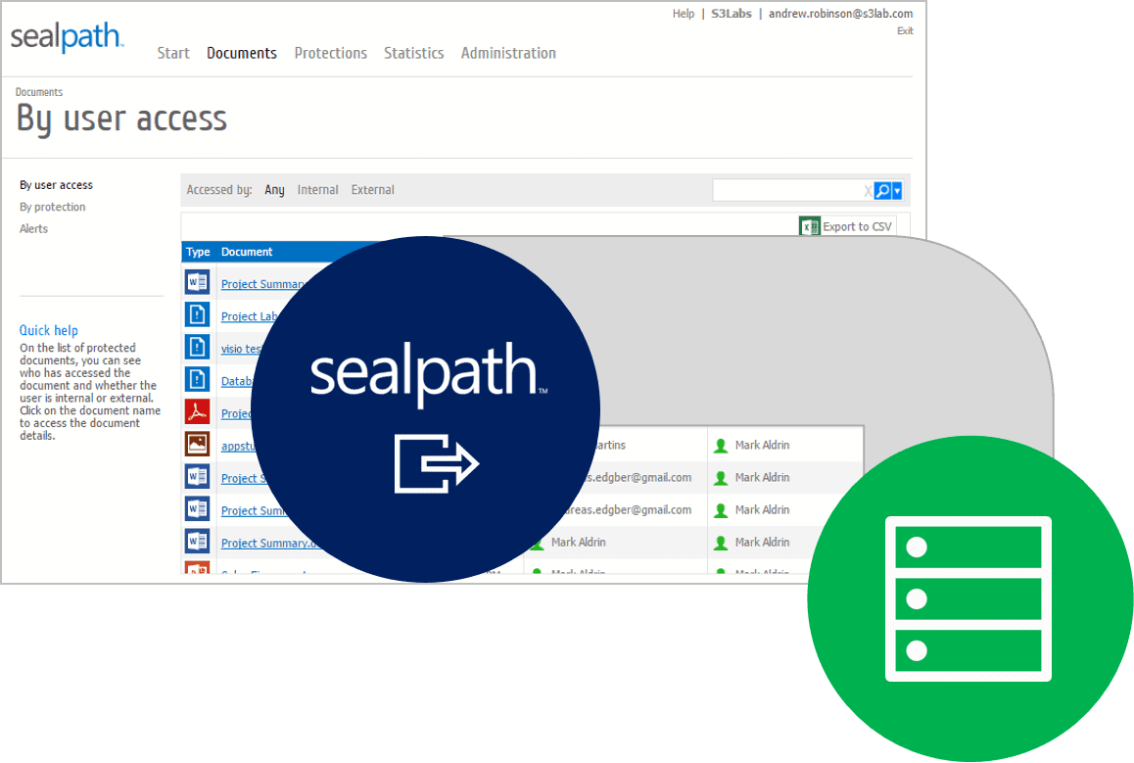The image size is (1134, 763).
Task: Open the Project Lab document link
Action: click(x=250, y=316)
